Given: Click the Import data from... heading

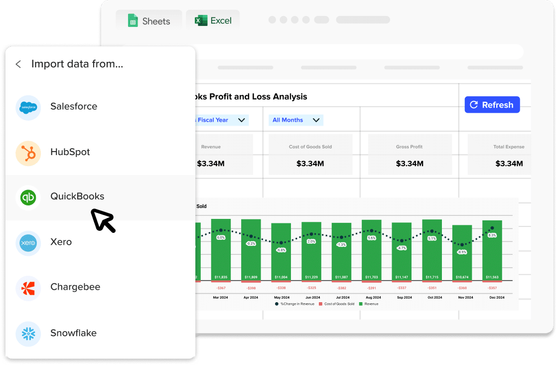Looking at the screenshot, I should click(x=77, y=64).
